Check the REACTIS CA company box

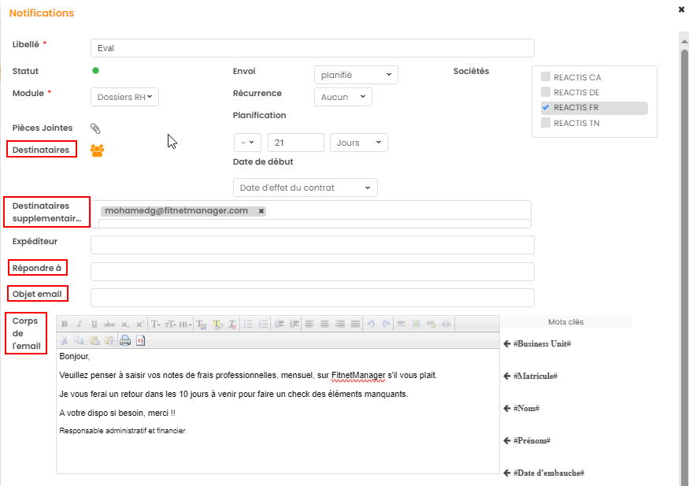pos(545,77)
